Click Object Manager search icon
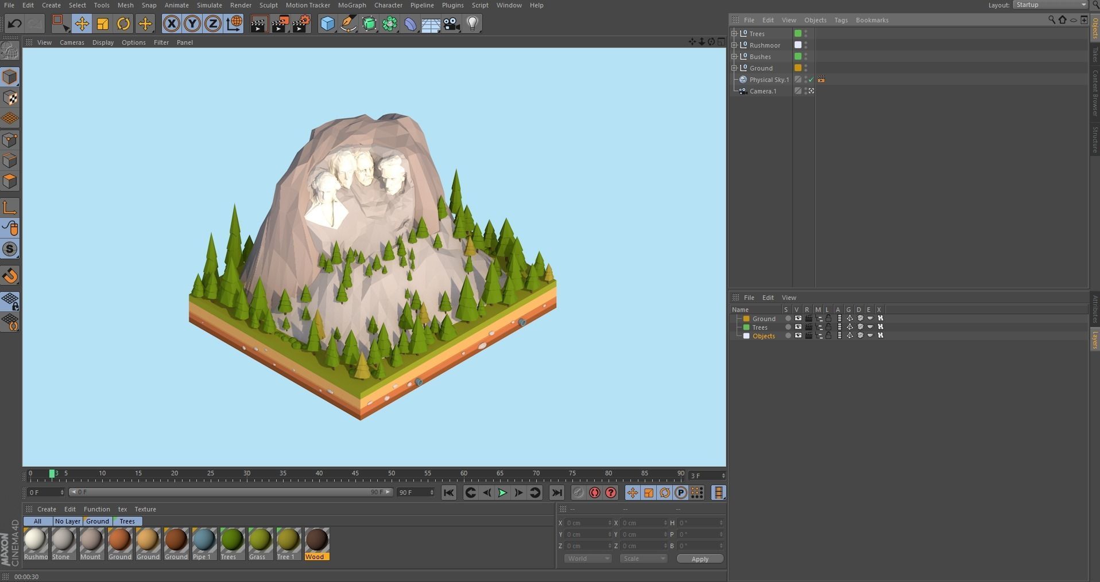Image resolution: width=1100 pixels, height=582 pixels. pos(1052,19)
